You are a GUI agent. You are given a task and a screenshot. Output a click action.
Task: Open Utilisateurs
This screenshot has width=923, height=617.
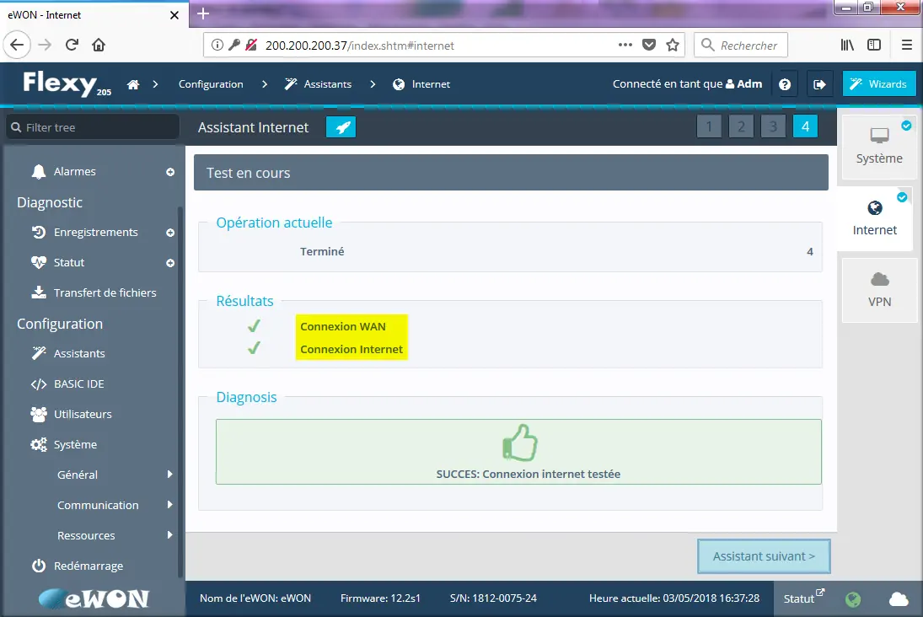[83, 414]
